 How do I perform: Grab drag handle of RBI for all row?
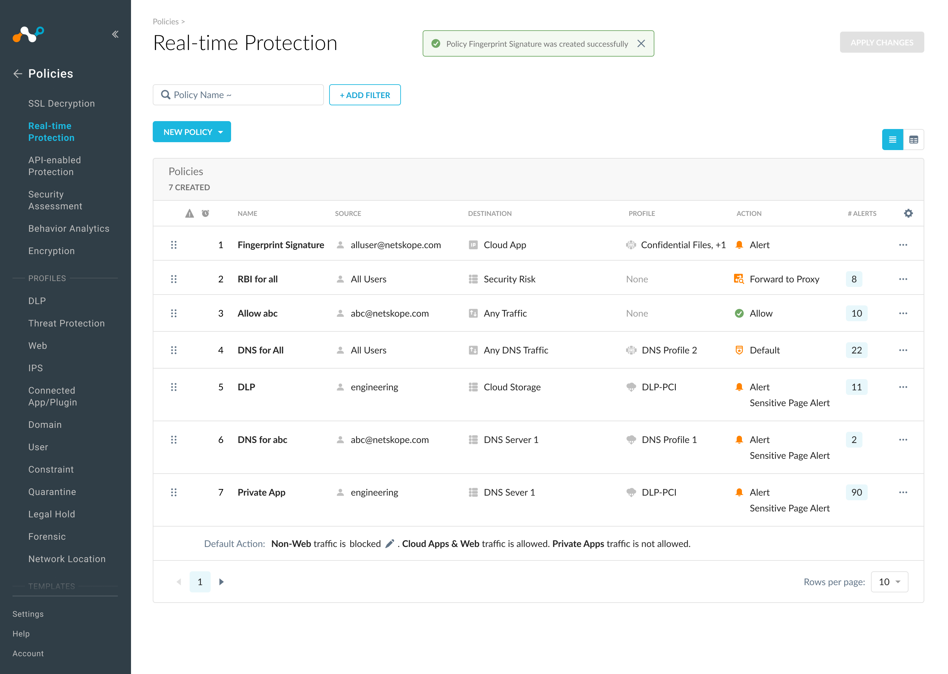pos(174,279)
